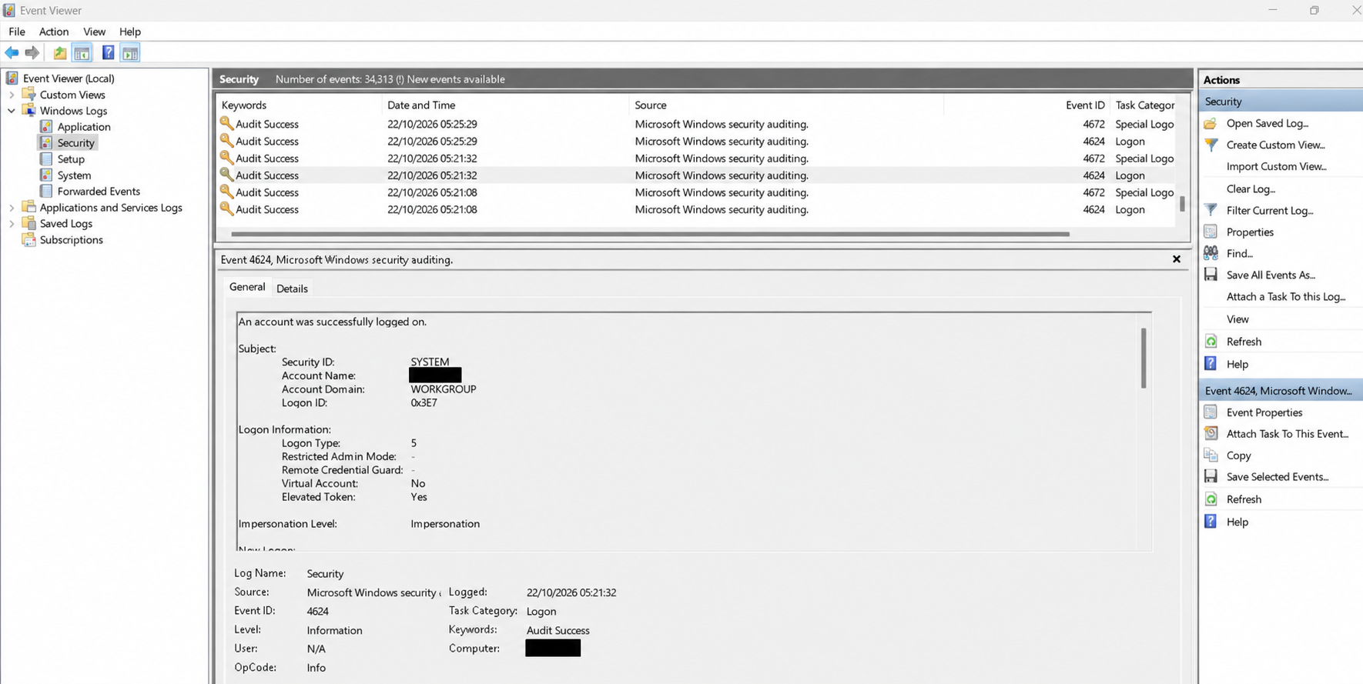Click the Save Selected Events disk icon

pyautogui.click(x=1211, y=477)
